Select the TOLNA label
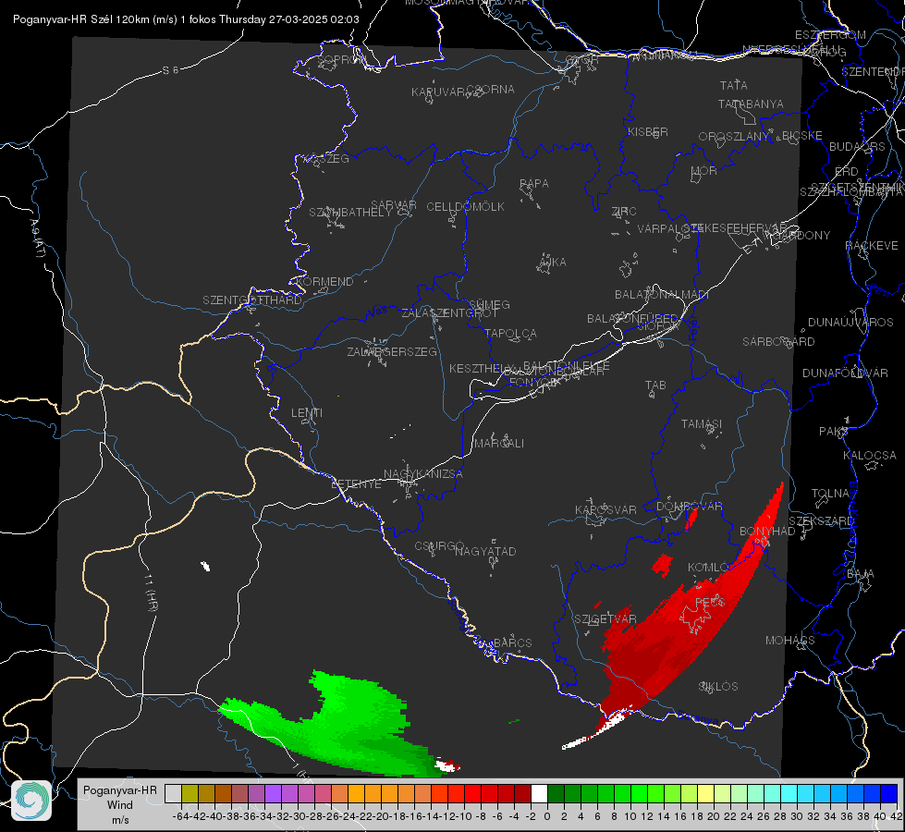This screenshot has width=905, height=832. [x=830, y=494]
